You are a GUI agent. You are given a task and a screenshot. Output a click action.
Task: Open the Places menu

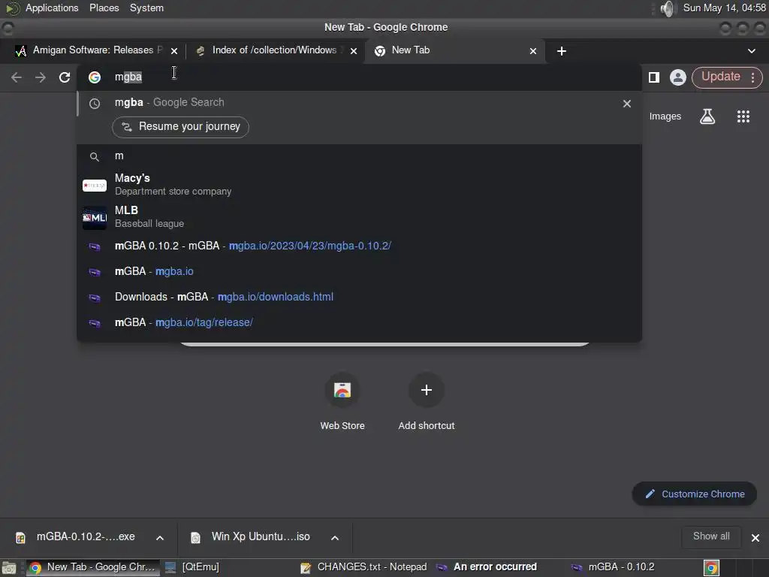(x=104, y=8)
